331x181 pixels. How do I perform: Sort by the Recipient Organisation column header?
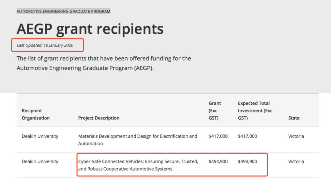point(36,114)
